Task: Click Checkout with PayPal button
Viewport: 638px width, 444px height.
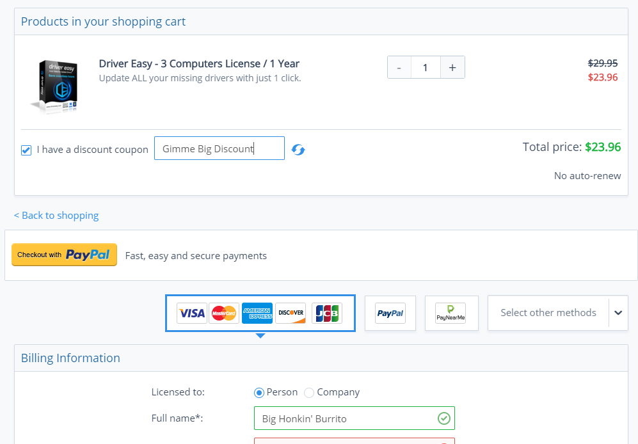Action: pos(64,255)
